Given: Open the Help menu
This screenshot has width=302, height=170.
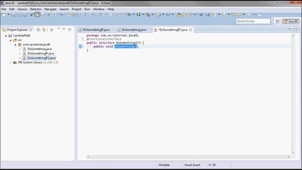Looking at the screenshot, I should click(x=111, y=9).
